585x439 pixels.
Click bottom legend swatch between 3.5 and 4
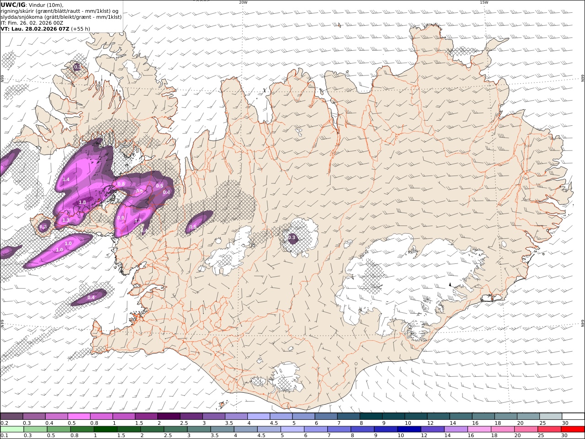(222, 429)
